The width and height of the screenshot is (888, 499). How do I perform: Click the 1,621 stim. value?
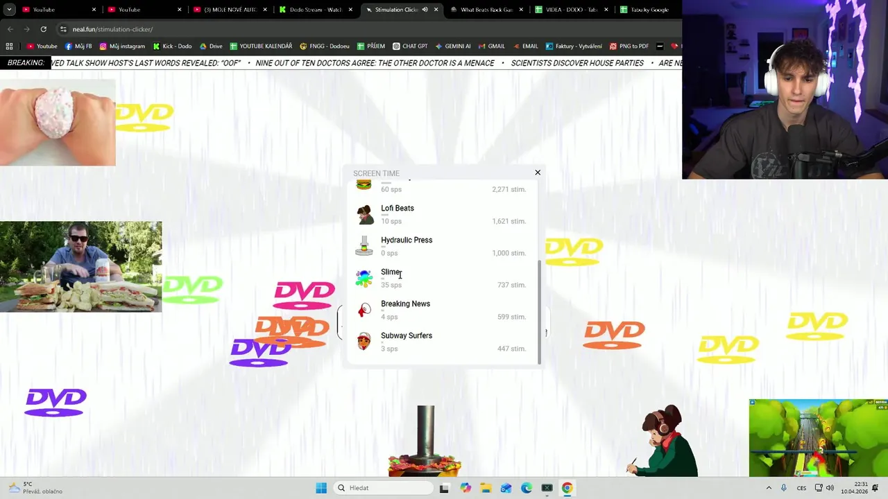tap(509, 221)
